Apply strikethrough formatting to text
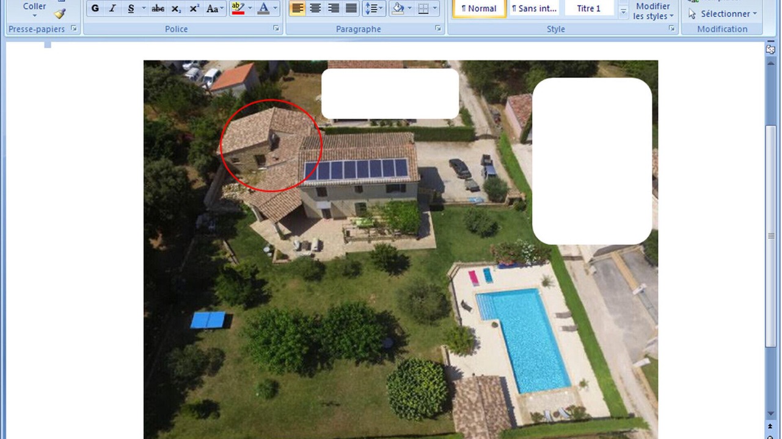782x439 pixels. pyautogui.click(x=158, y=9)
